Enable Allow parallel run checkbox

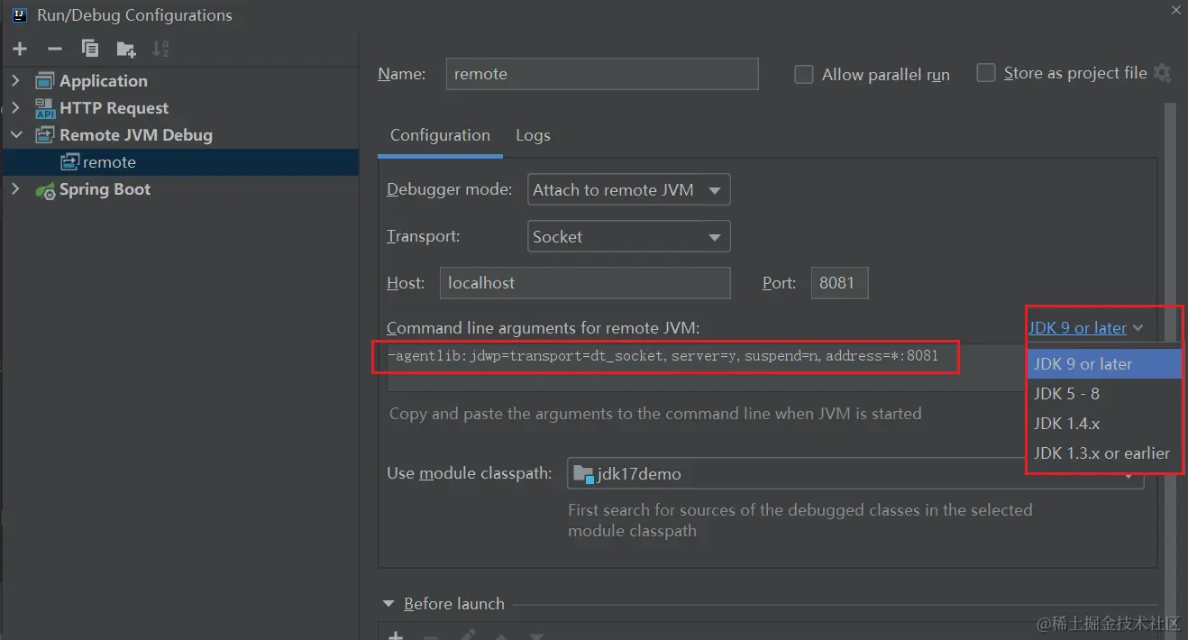804,75
